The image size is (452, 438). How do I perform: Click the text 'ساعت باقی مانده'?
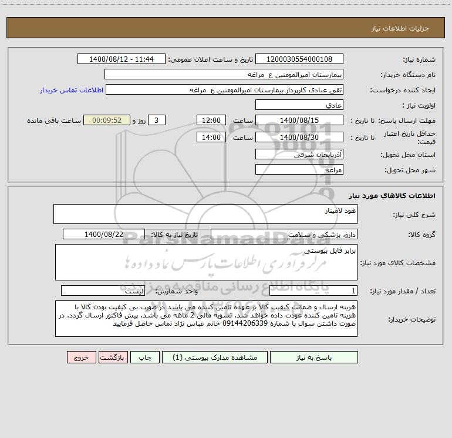click(54, 121)
